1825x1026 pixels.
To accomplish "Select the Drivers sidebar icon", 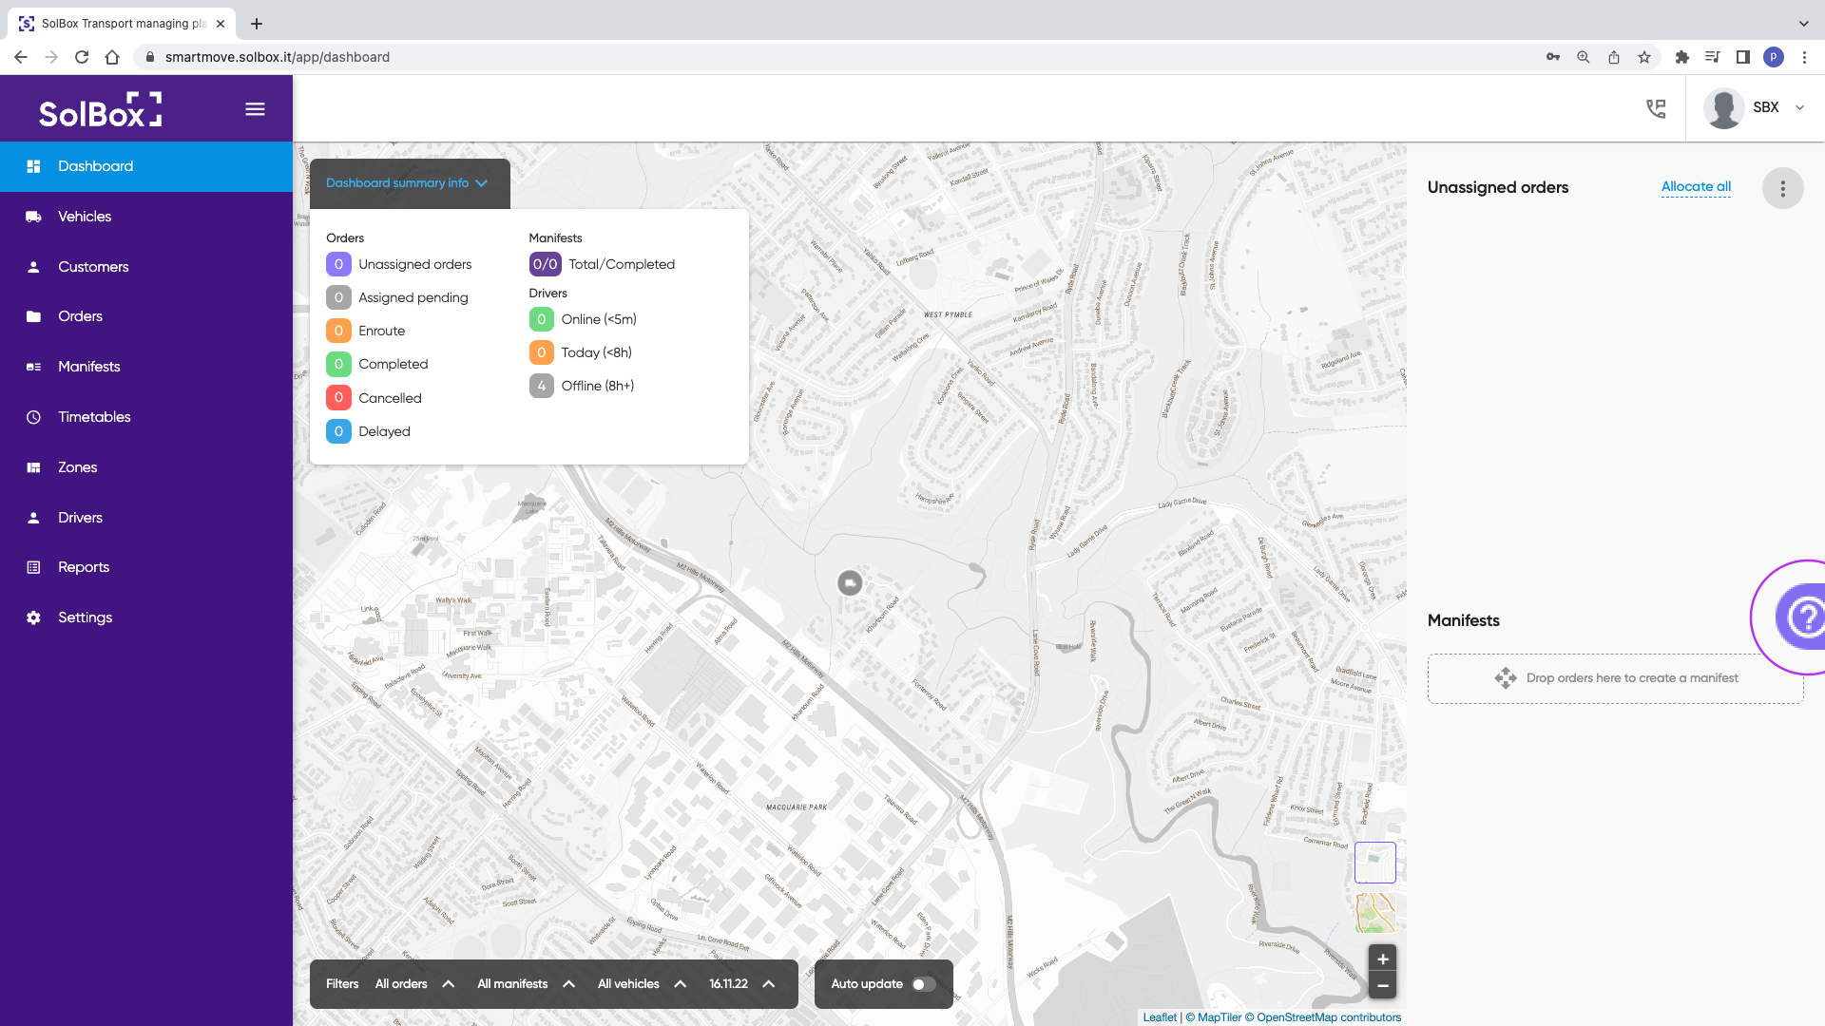I will tap(34, 517).
